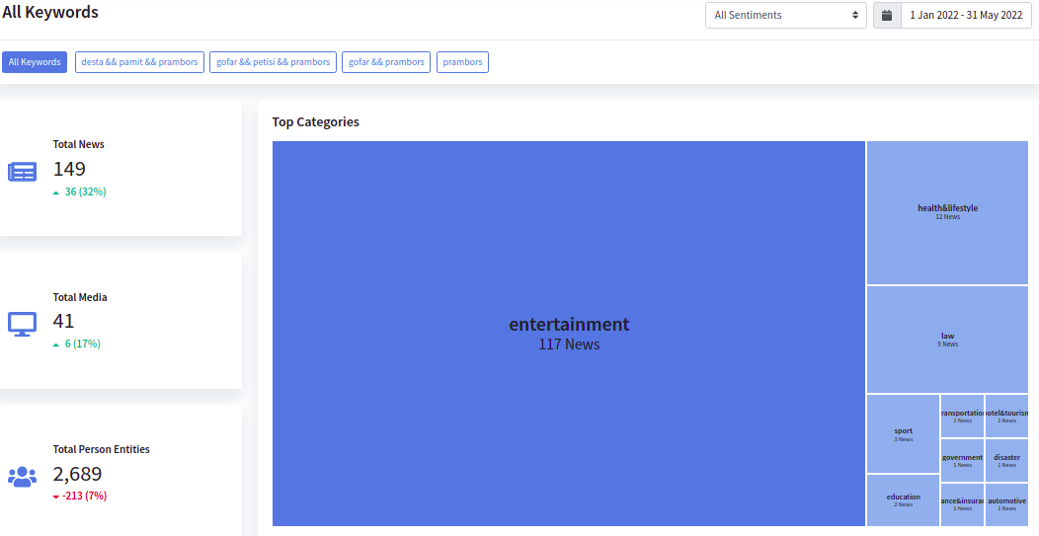1039x536 pixels.
Task: Click the Top Categories heading
Action: tap(315, 122)
